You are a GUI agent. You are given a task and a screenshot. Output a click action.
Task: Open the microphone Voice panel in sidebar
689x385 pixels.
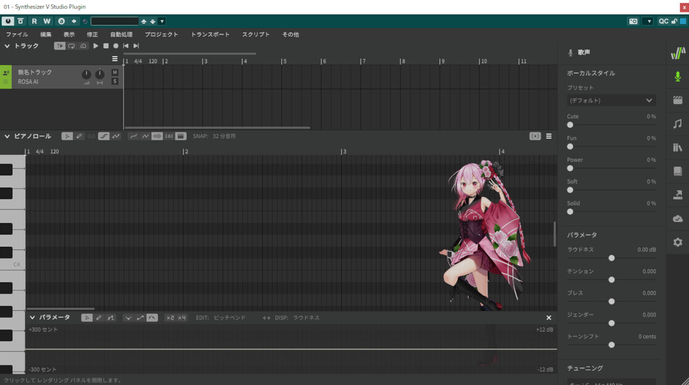click(678, 76)
